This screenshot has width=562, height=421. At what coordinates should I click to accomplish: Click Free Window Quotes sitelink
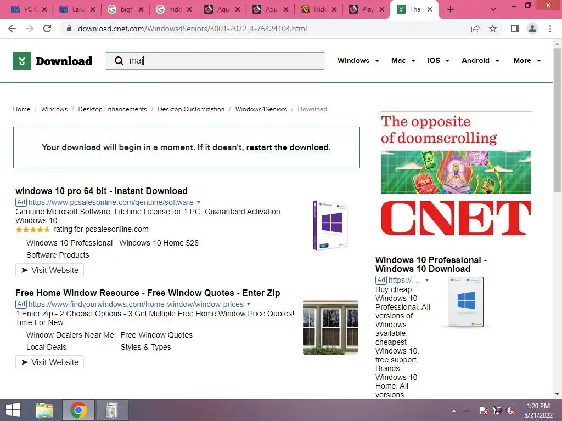pos(156,335)
